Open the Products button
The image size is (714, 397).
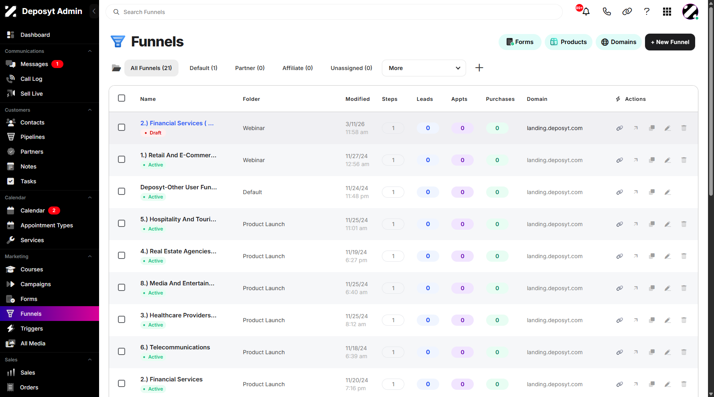click(568, 42)
